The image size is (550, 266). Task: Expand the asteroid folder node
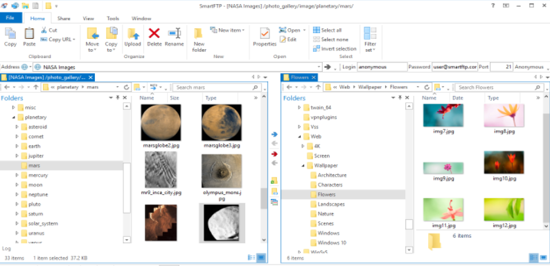click(x=17, y=126)
